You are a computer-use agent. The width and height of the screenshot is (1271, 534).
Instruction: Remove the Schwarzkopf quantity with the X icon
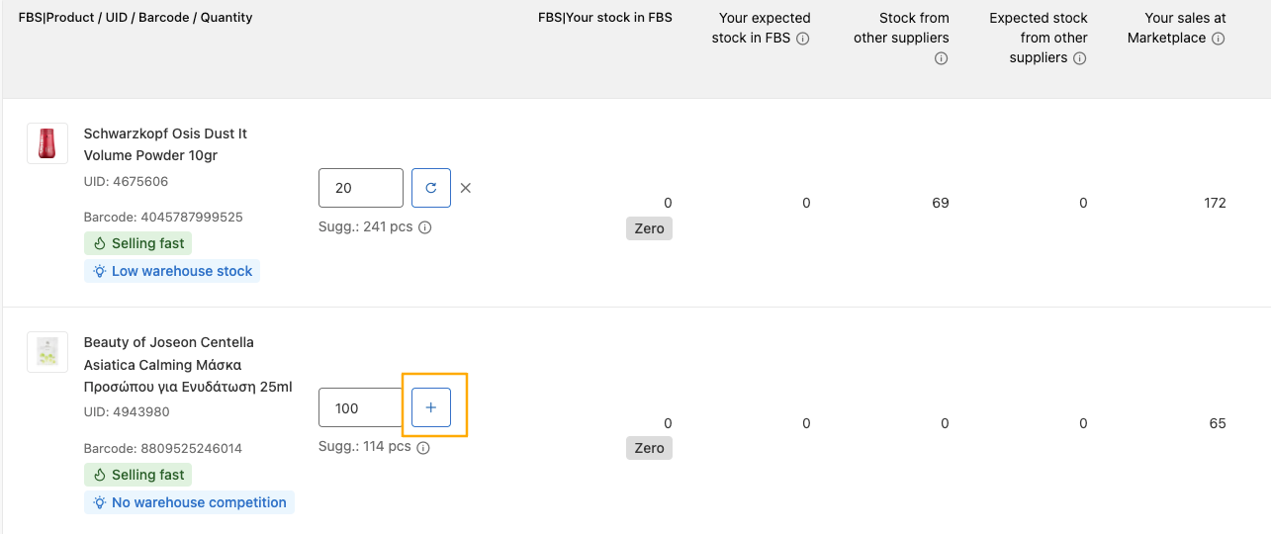click(466, 188)
